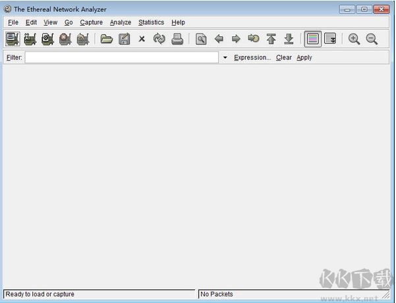Start a new live capture

click(x=47, y=39)
